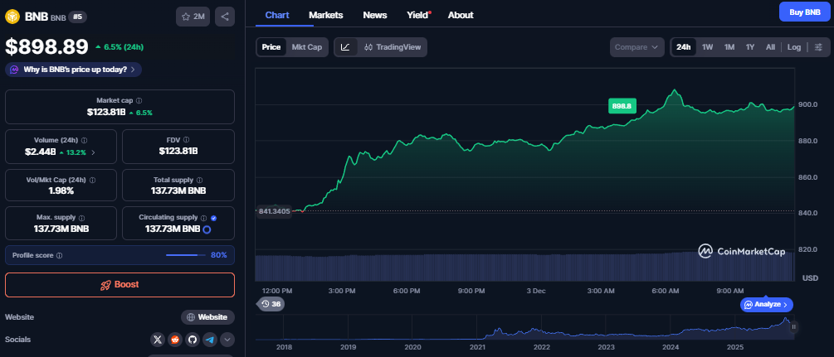Image resolution: width=834 pixels, height=357 pixels.
Task: Open the Yield tab
Action: coord(418,15)
